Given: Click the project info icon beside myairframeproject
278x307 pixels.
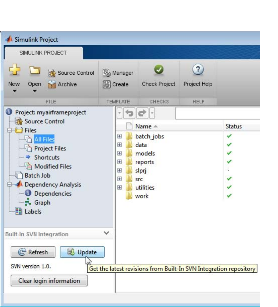Looking at the screenshot, I should click(x=9, y=112).
